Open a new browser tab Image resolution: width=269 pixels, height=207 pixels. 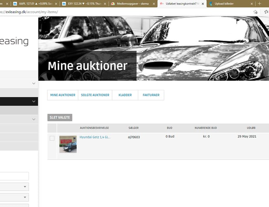259,4
